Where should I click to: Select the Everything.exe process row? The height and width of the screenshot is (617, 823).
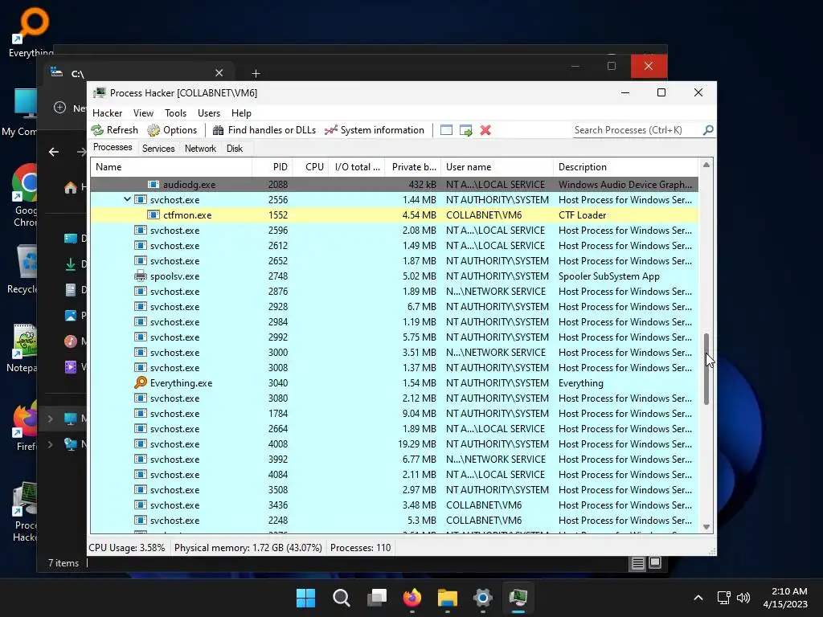click(394, 383)
